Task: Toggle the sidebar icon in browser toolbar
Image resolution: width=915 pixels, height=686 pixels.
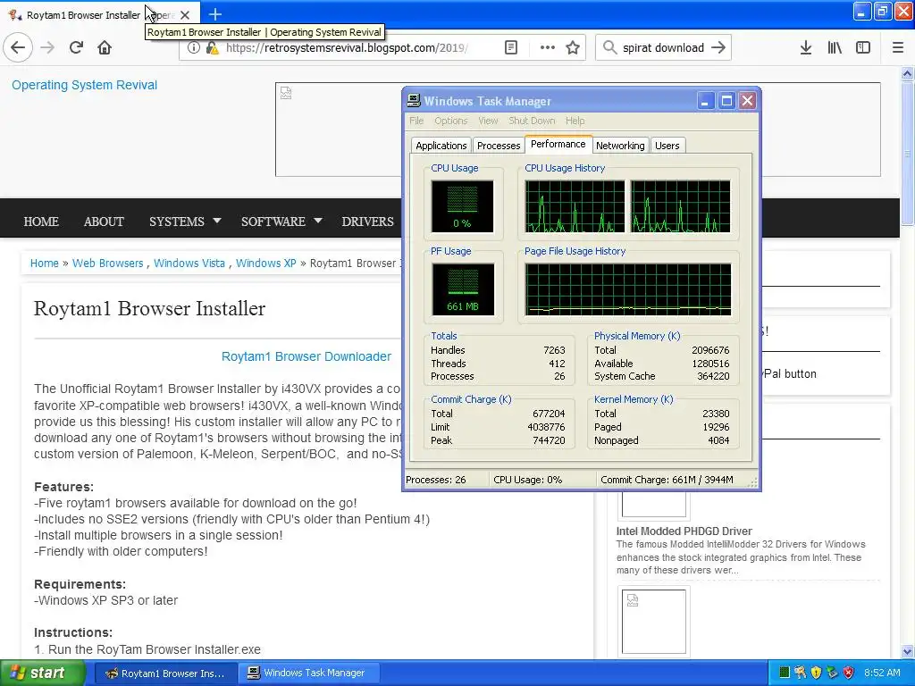Action: [863, 48]
